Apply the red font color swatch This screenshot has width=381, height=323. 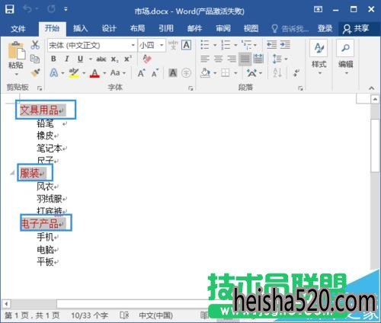[94, 73]
